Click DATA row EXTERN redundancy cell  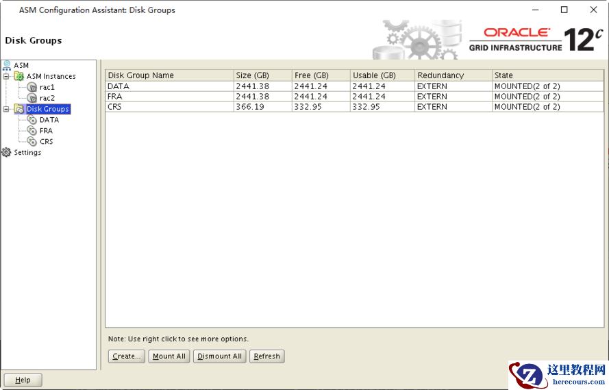click(x=453, y=86)
